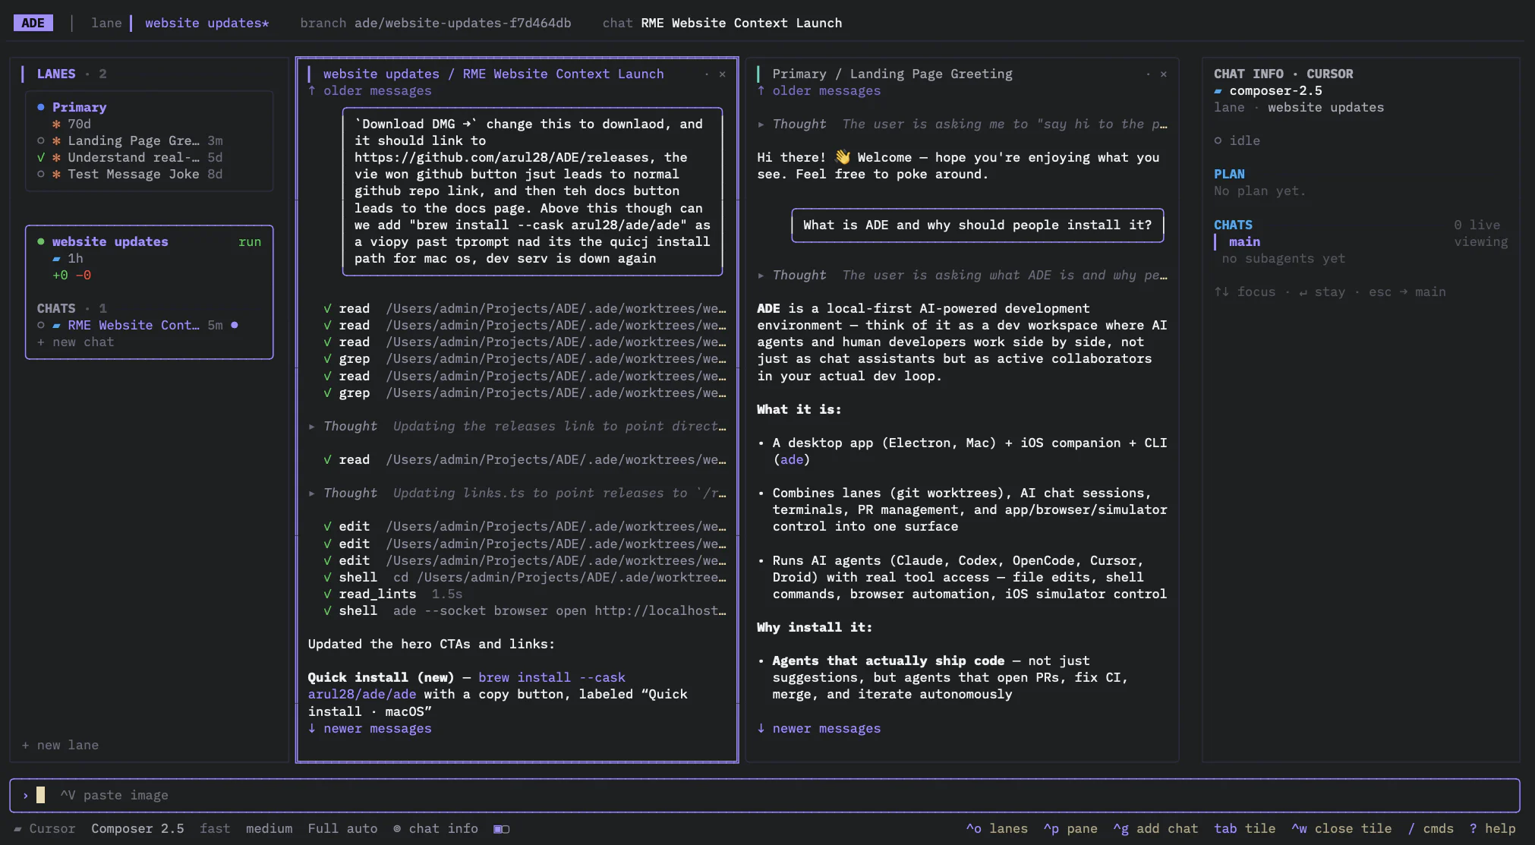Click the Cursor icon beside RME Website Cont…
This screenshot has width=1535, height=845.
[56, 325]
